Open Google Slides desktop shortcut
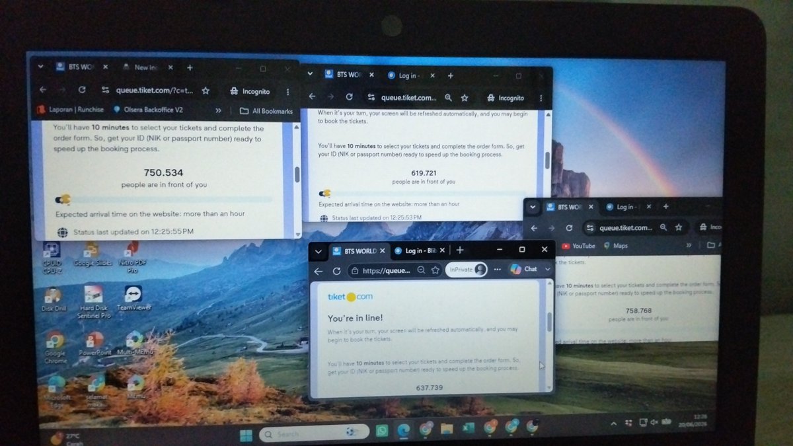Screen dimensions: 793x446 (x=92, y=255)
